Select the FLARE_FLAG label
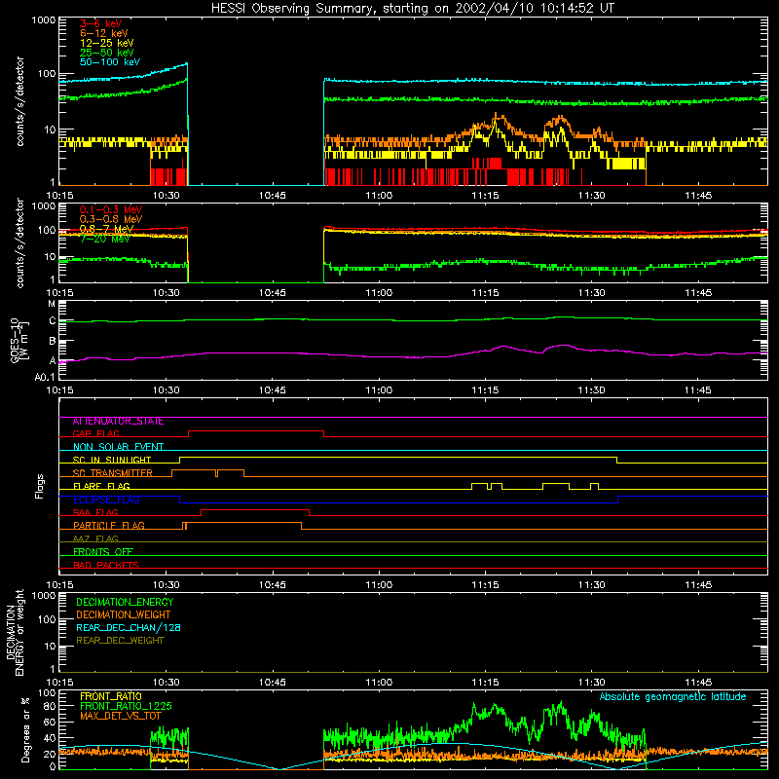This screenshot has width=779, height=779. [101, 486]
